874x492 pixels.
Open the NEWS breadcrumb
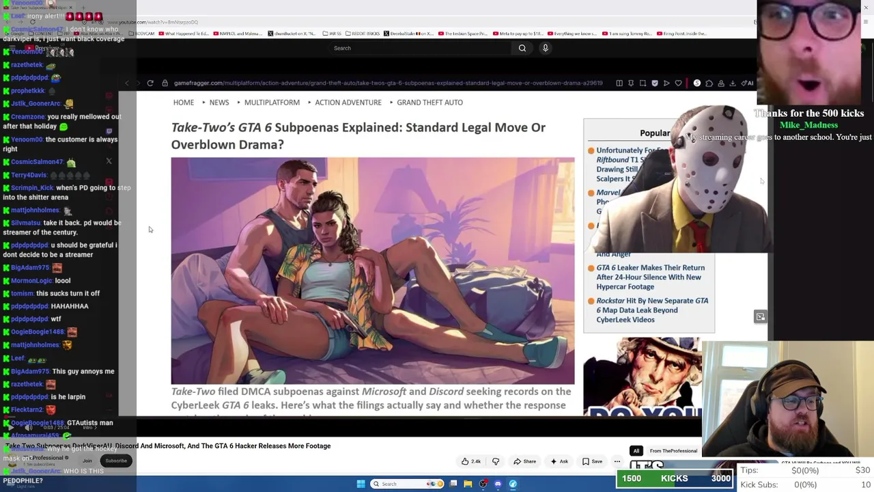[219, 102]
